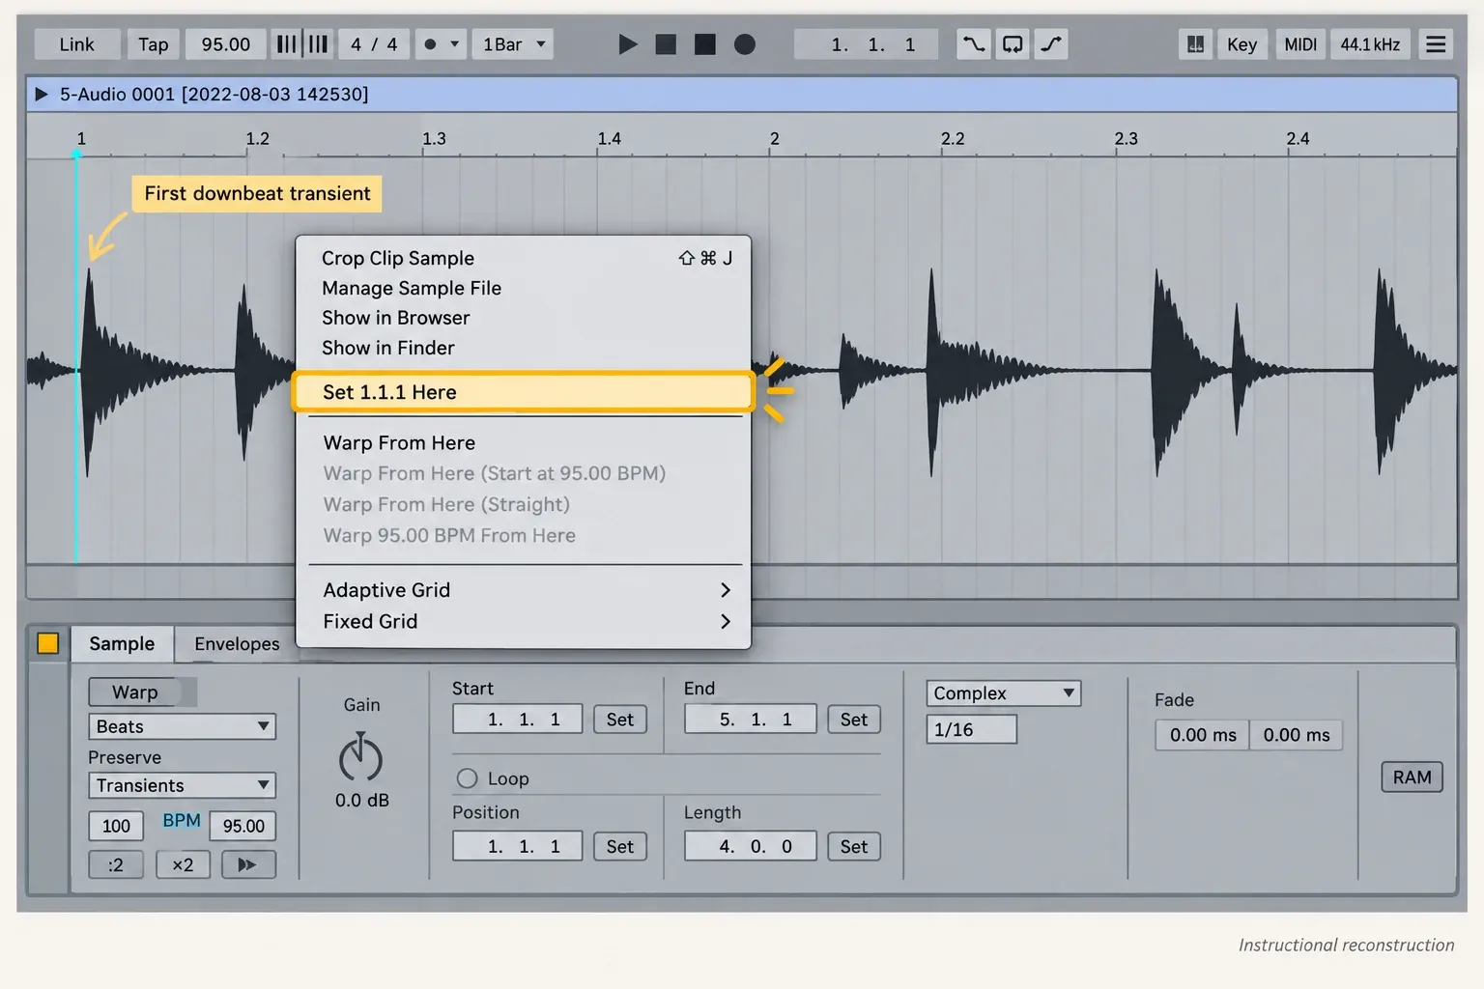Click the second Fade 0.00 ms field

[1296, 735]
